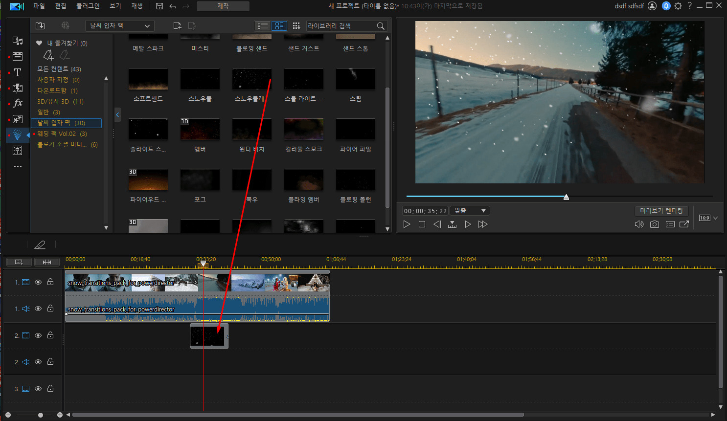Hide video track 1 with eye icon
The height and width of the screenshot is (421, 727).
tap(38, 282)
